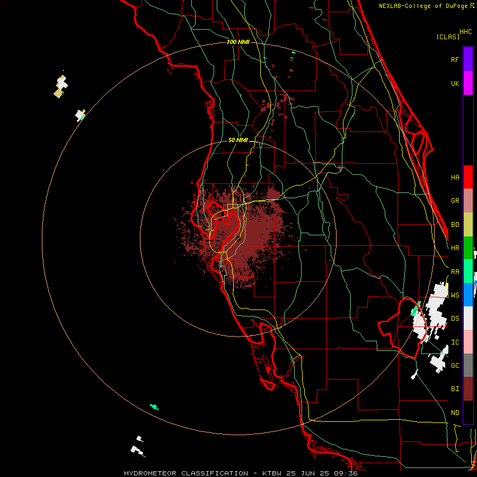Image resolution: width=477 pixels, height=477 pixels.
Task: Click the 100 NMI range ring label
Action: pos(238,42)
